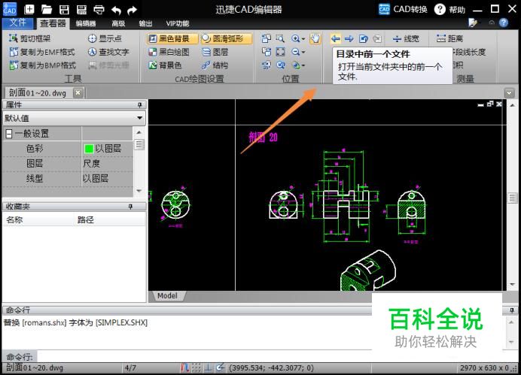The image size is (521, 375).
Task: Click the CAD转换 convert button
Action: (x=403, y=9)
